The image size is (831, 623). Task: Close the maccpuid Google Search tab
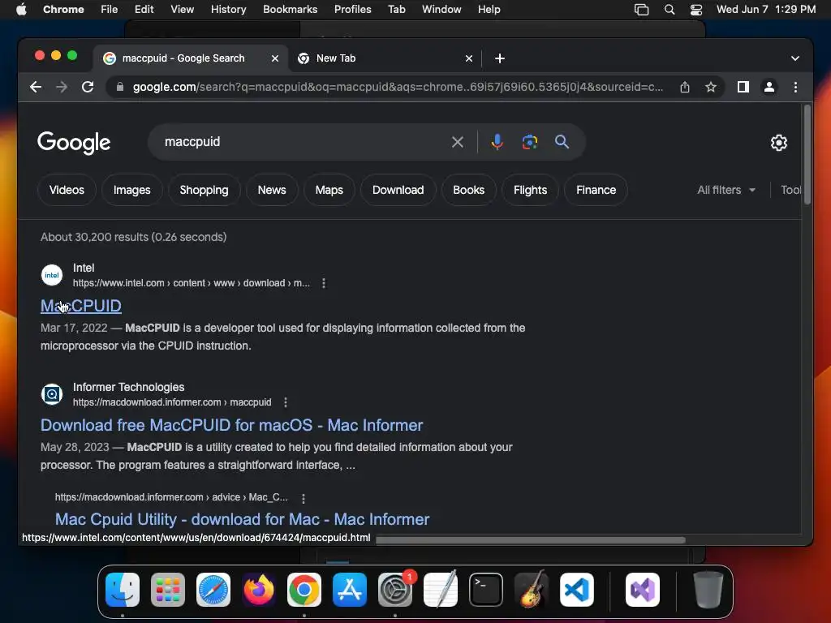pyautogui.click(x=274, y=58)
